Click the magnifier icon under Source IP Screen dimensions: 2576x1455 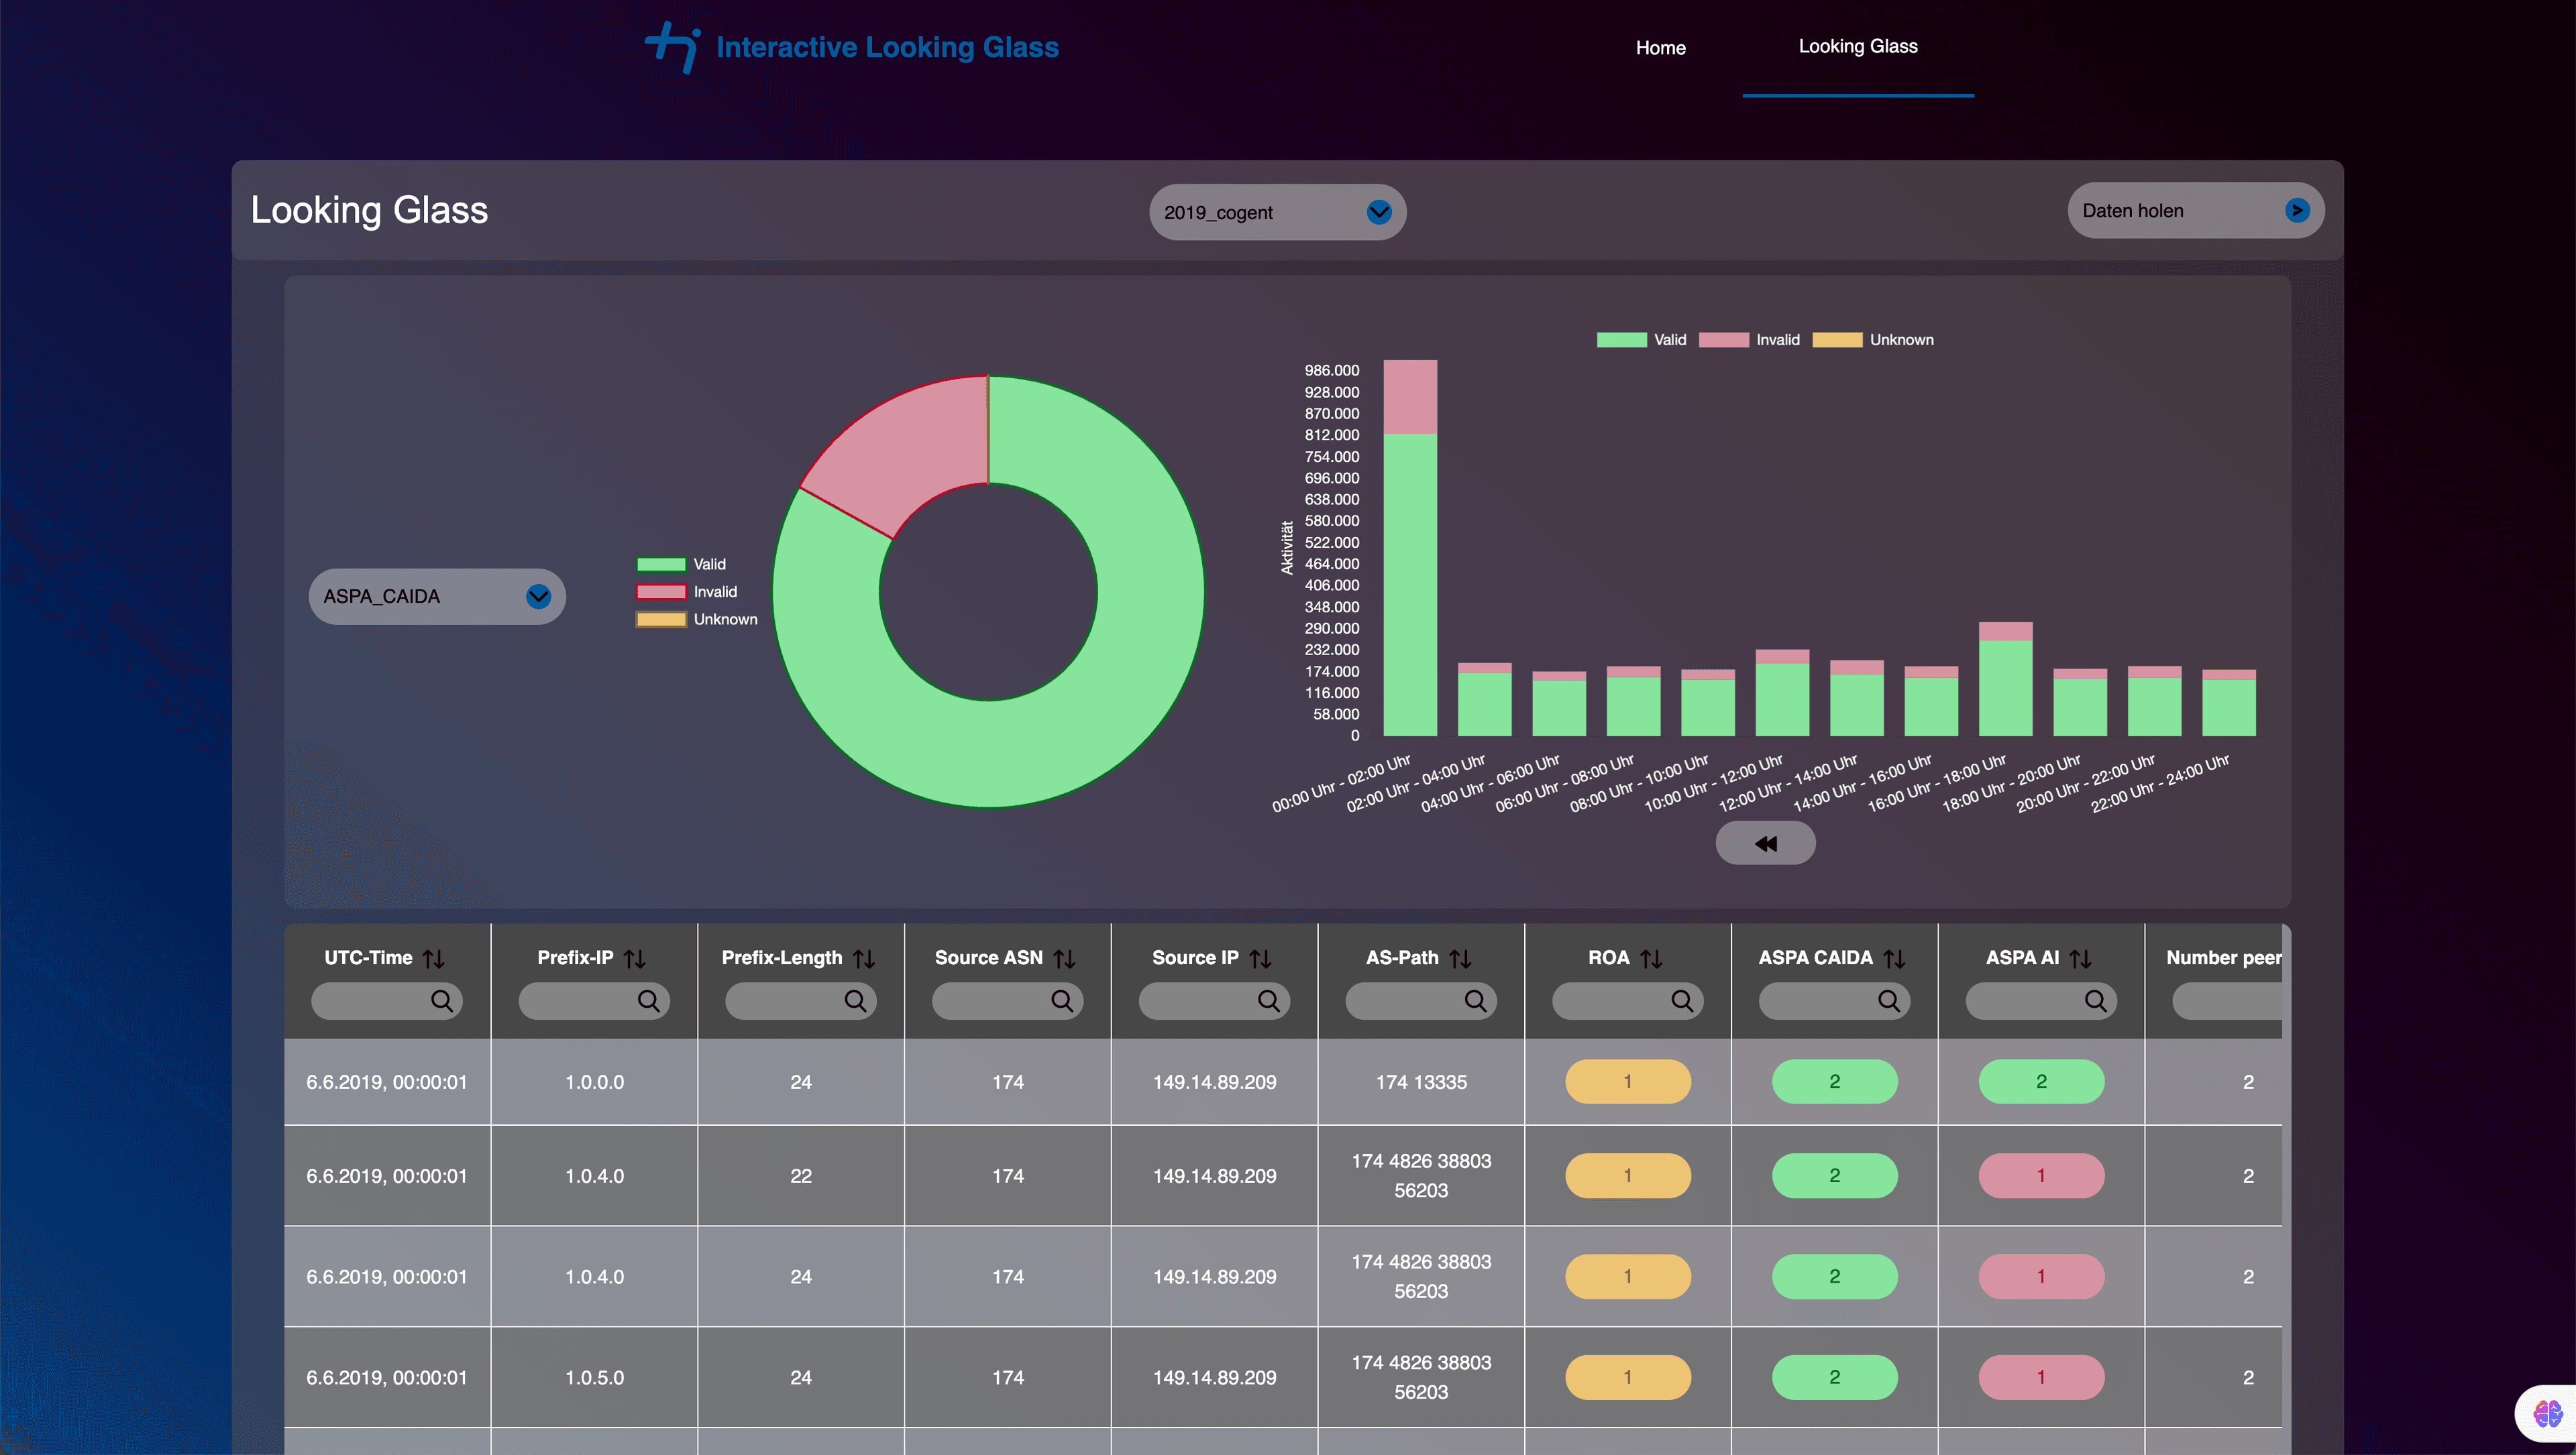click(1268, 1000)
